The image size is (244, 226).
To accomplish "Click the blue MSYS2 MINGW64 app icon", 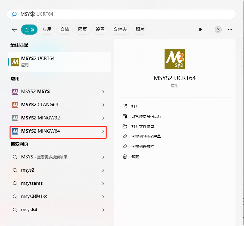I will coord(15,131).
